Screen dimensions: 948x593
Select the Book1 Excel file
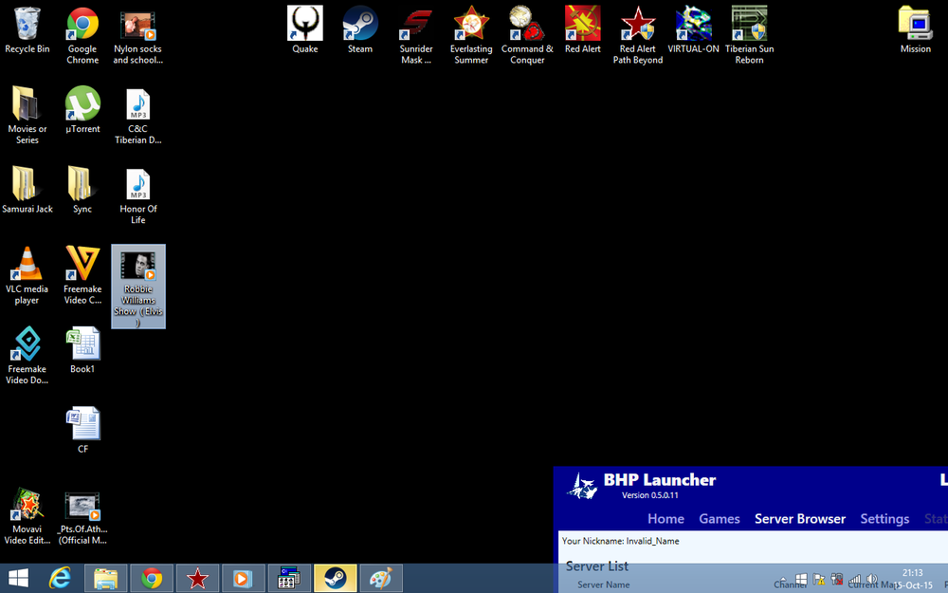click(82, 350)
